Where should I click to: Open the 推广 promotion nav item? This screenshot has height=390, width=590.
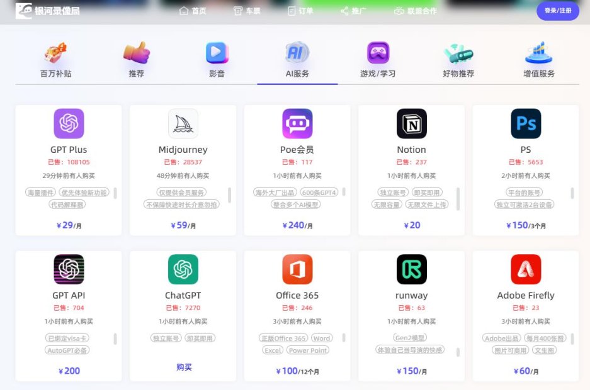pos(353,11)
